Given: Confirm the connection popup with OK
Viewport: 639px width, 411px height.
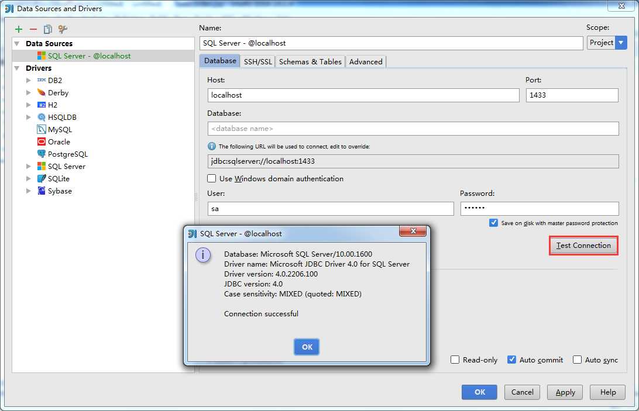Looking at the screenshot, I should [x=307, y=347].
